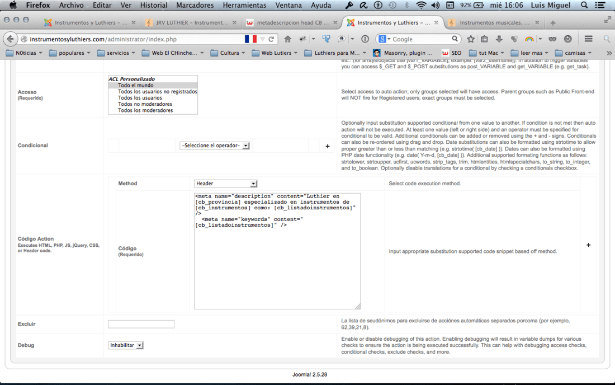Go back with the browser back arrow
Image resolution: width=615 pixels, height=385 pixels.
[x=11, y=39]
